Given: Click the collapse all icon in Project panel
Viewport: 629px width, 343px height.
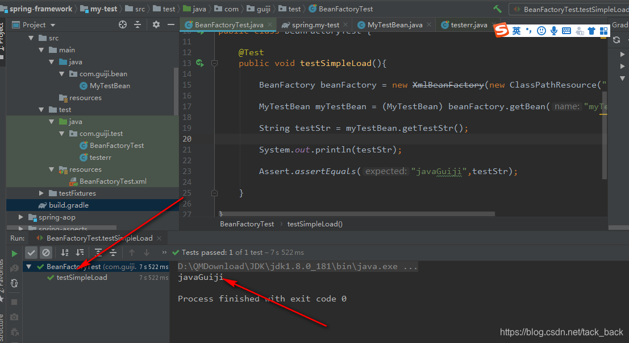Looking at the screenshot, I should click(x=138, y=24).
